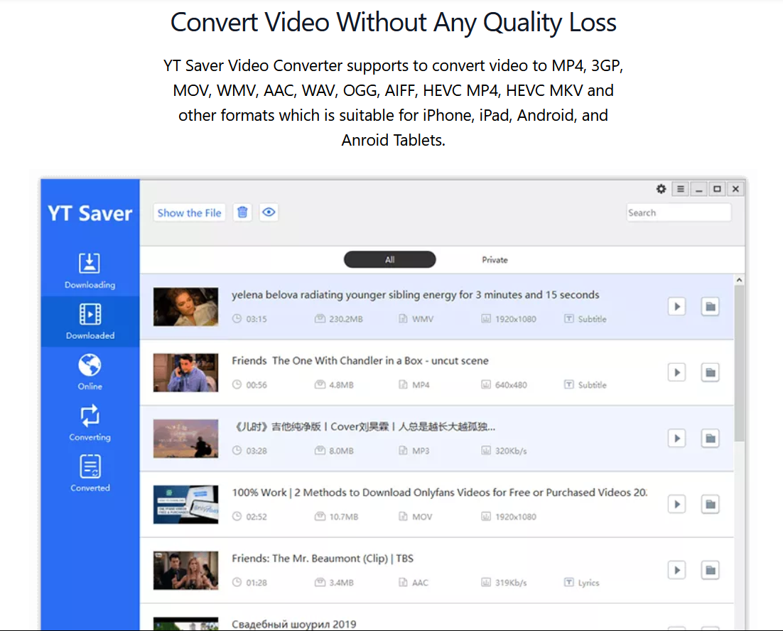The image size is (783, 631).
Task: Open the Downloading section in sidebar
Action: click(x=90, y=271)
